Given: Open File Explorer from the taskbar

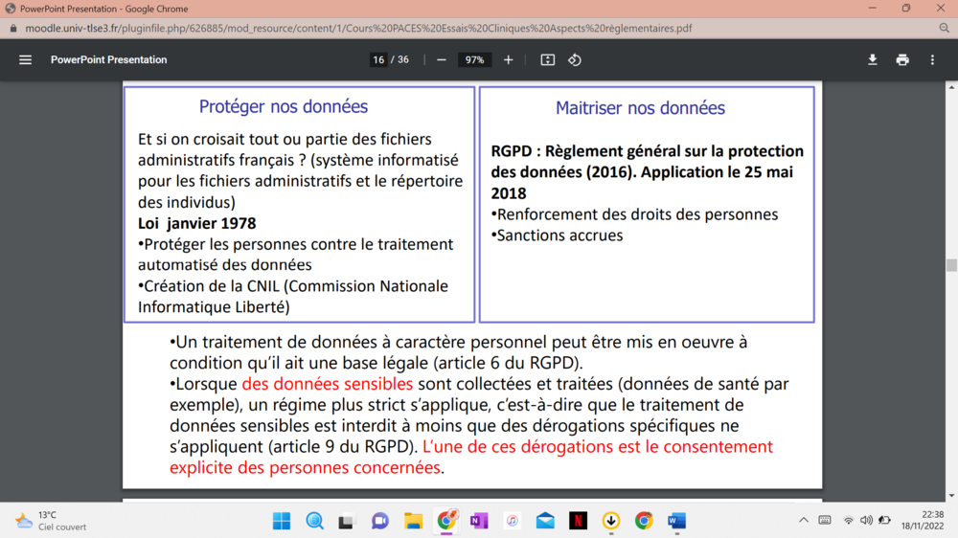Looking at the screenshot, I should point(413,521).
